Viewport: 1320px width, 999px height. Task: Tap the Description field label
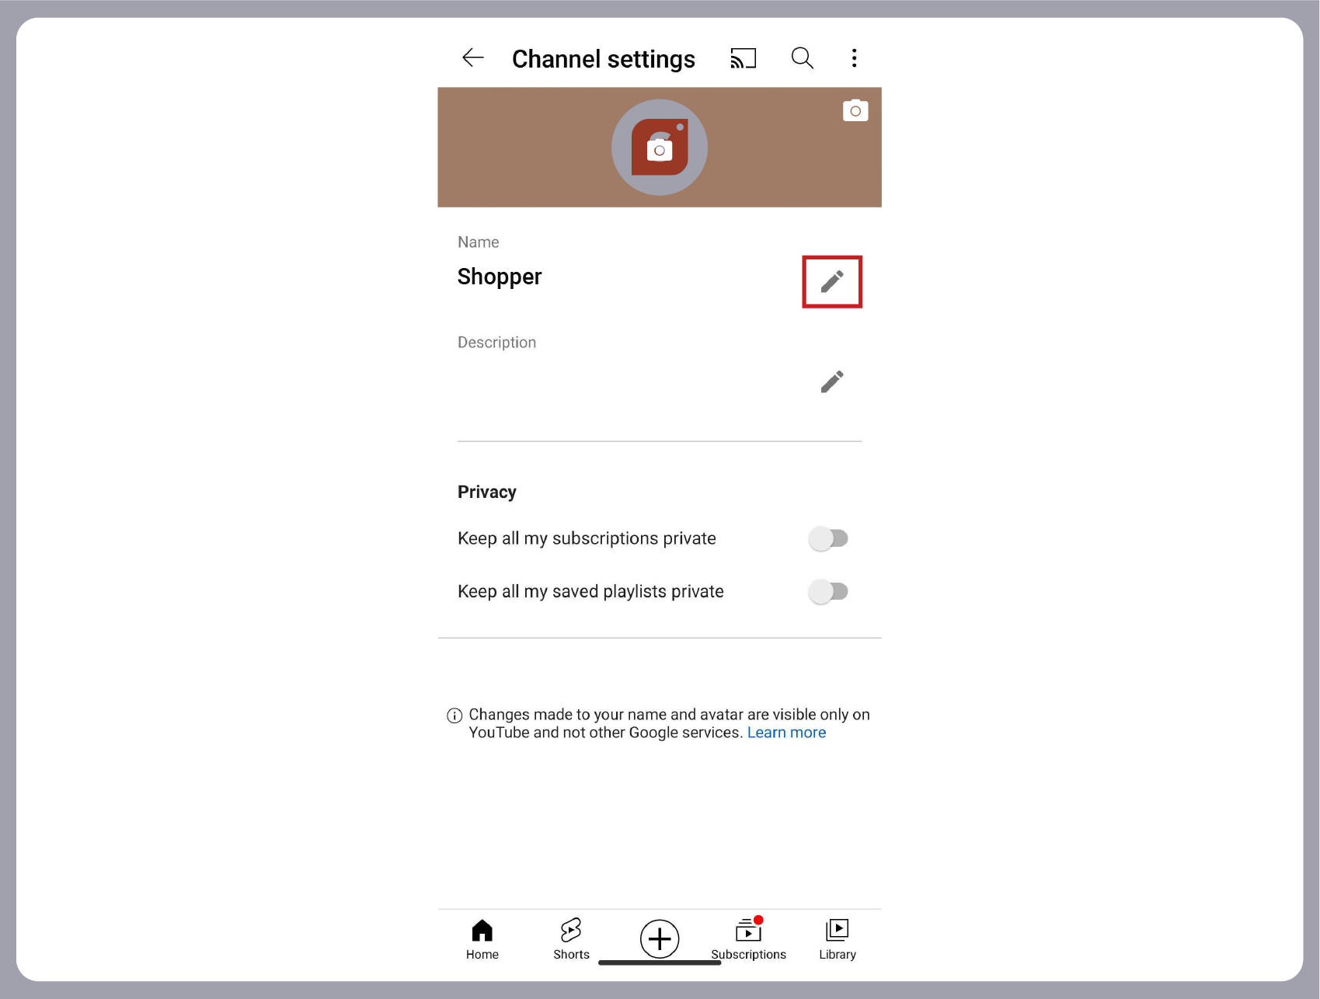[496, 343]
